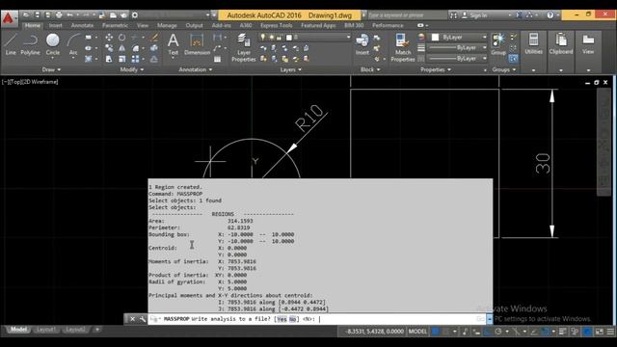Click the command line customize wrench icon
This screenshot has height=347, width=617.
click(143, 319)
